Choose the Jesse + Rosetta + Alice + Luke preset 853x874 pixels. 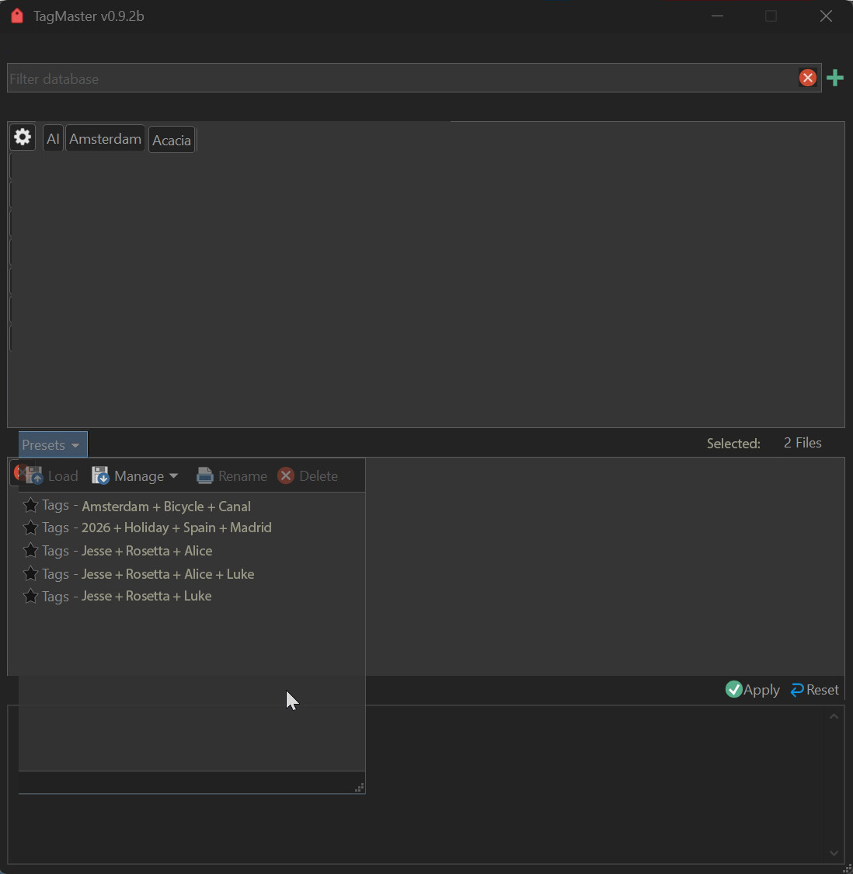point(168,574)
